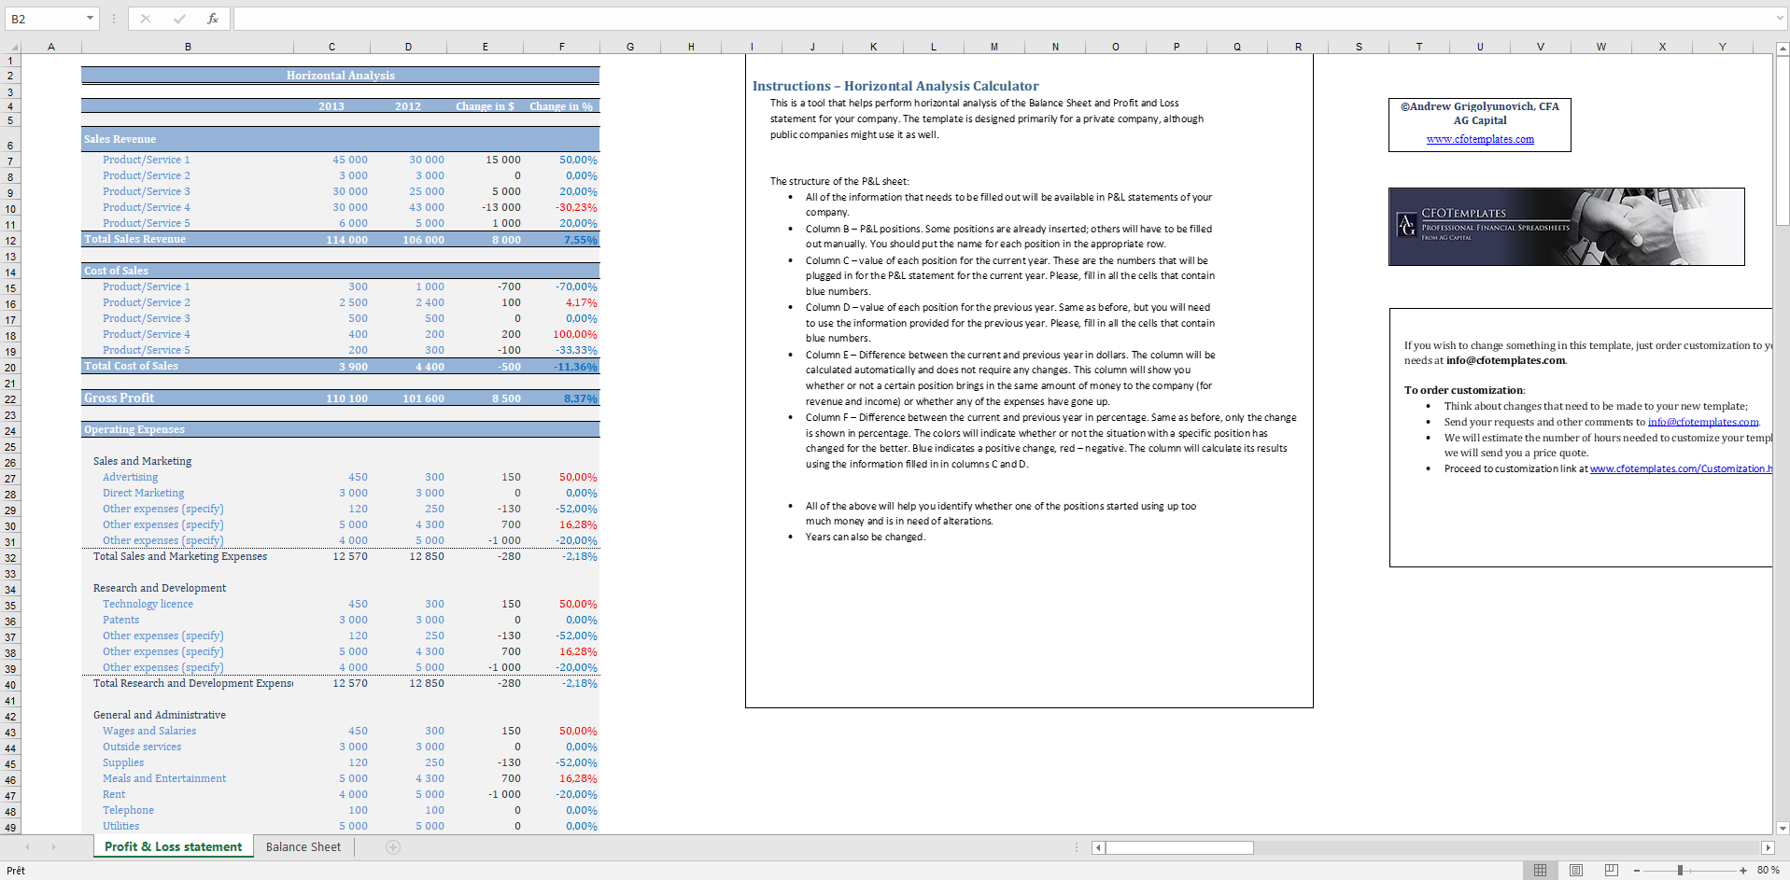Click the Select All corner triangle
This screenshot has width=1790, height=880.
13,47
